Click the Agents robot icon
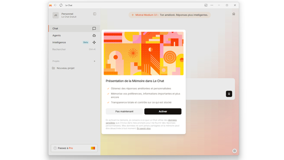The image size is (284, 160). coord(94,36)
